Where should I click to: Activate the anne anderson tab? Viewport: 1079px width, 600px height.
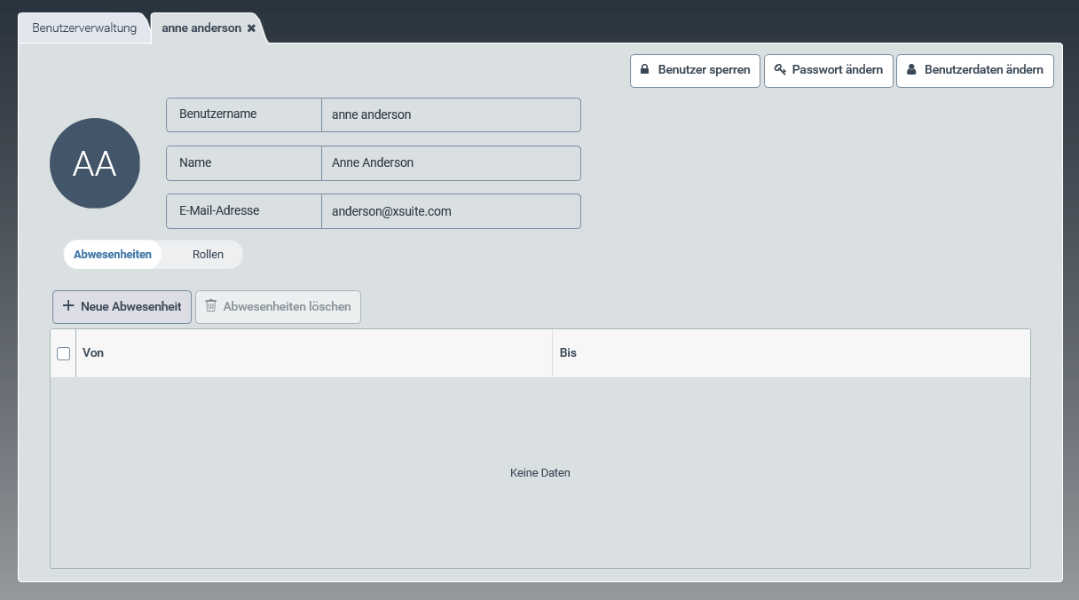tap(201, 28)
